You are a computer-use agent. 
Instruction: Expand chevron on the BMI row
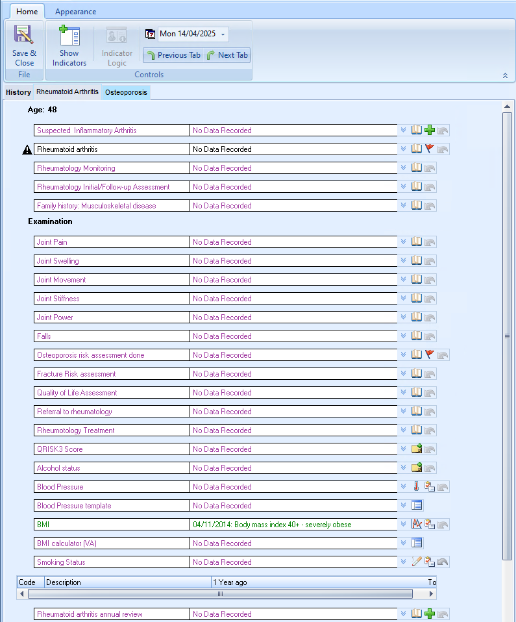coord(403,524)
